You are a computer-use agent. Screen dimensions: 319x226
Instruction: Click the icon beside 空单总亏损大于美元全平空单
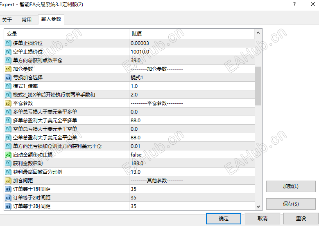click(x=8, y=129)
